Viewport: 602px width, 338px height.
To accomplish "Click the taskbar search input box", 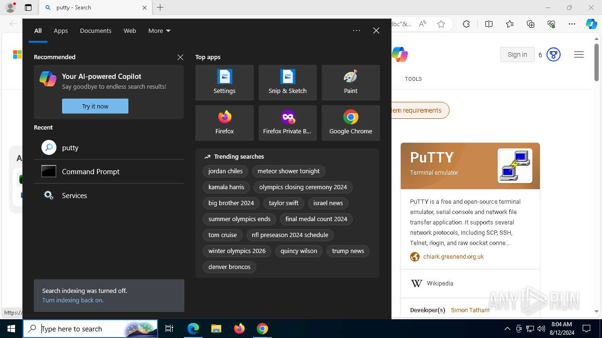I will click(x=91, y=329).
